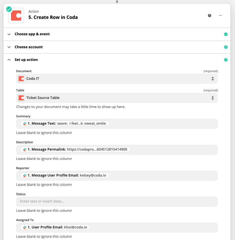Screen dimensions: 235x240
Task: Collapse the Set up action section
Action: 9,60
